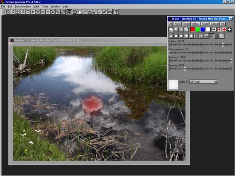Image resolution: width=235 pixels, height=176 pixels.
Task: Click the Rocky Mtn Nat Park image window title bar
Action: pyautogui.click(x=88, y=40)
